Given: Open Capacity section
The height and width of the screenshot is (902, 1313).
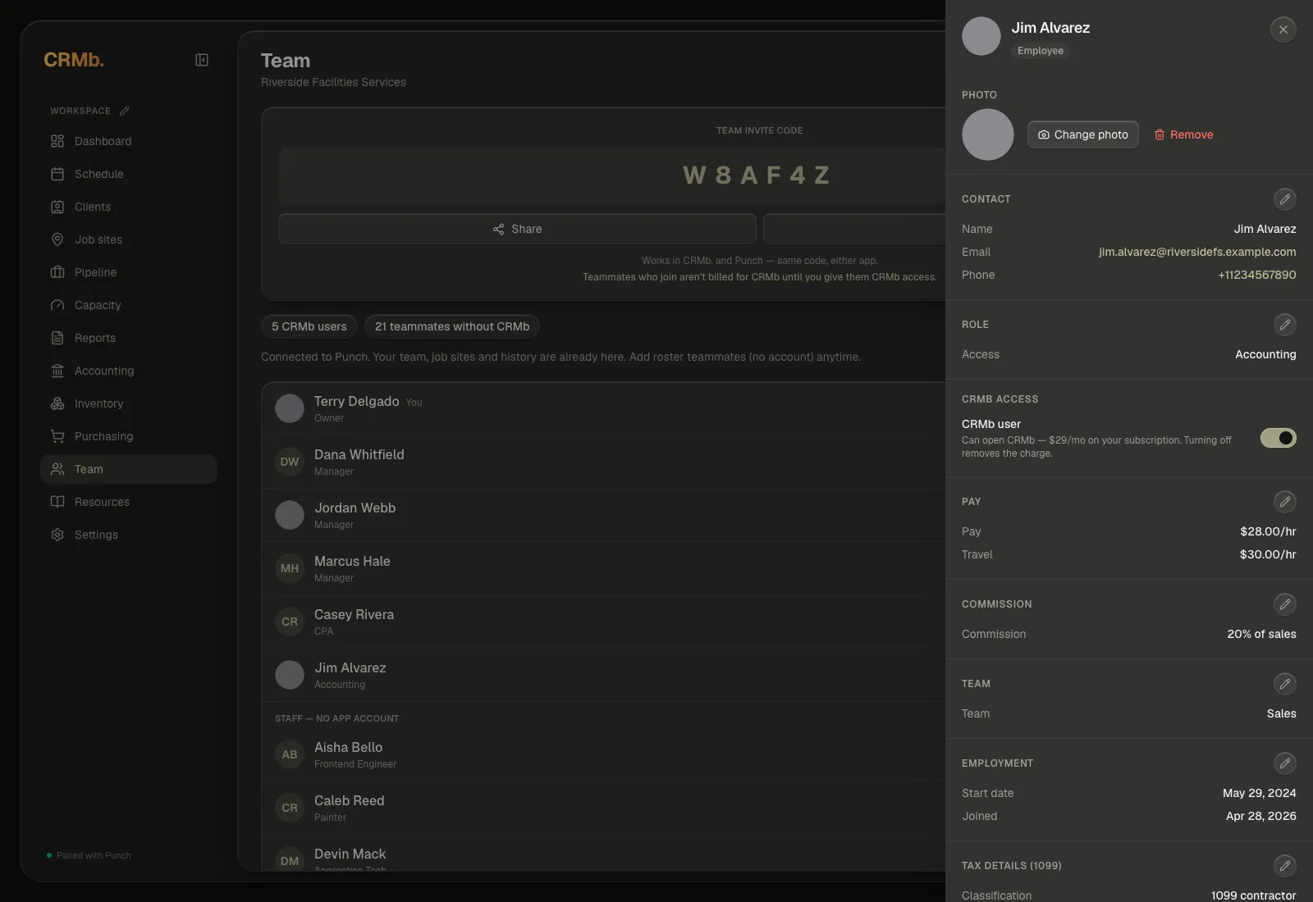Looking at the screenshot, I should point(129,305).
